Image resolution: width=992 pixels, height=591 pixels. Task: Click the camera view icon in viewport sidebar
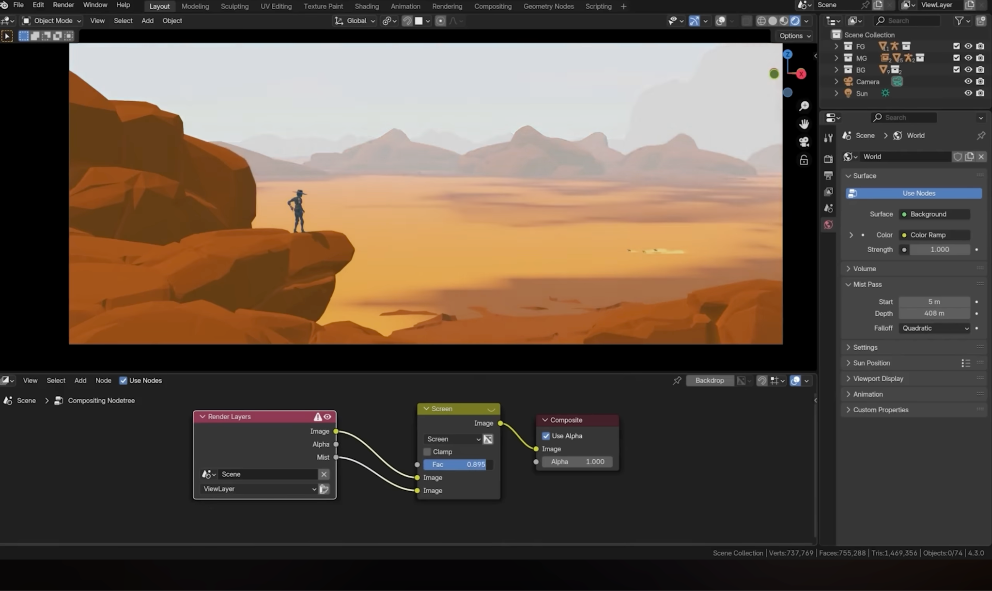[804, 141]
